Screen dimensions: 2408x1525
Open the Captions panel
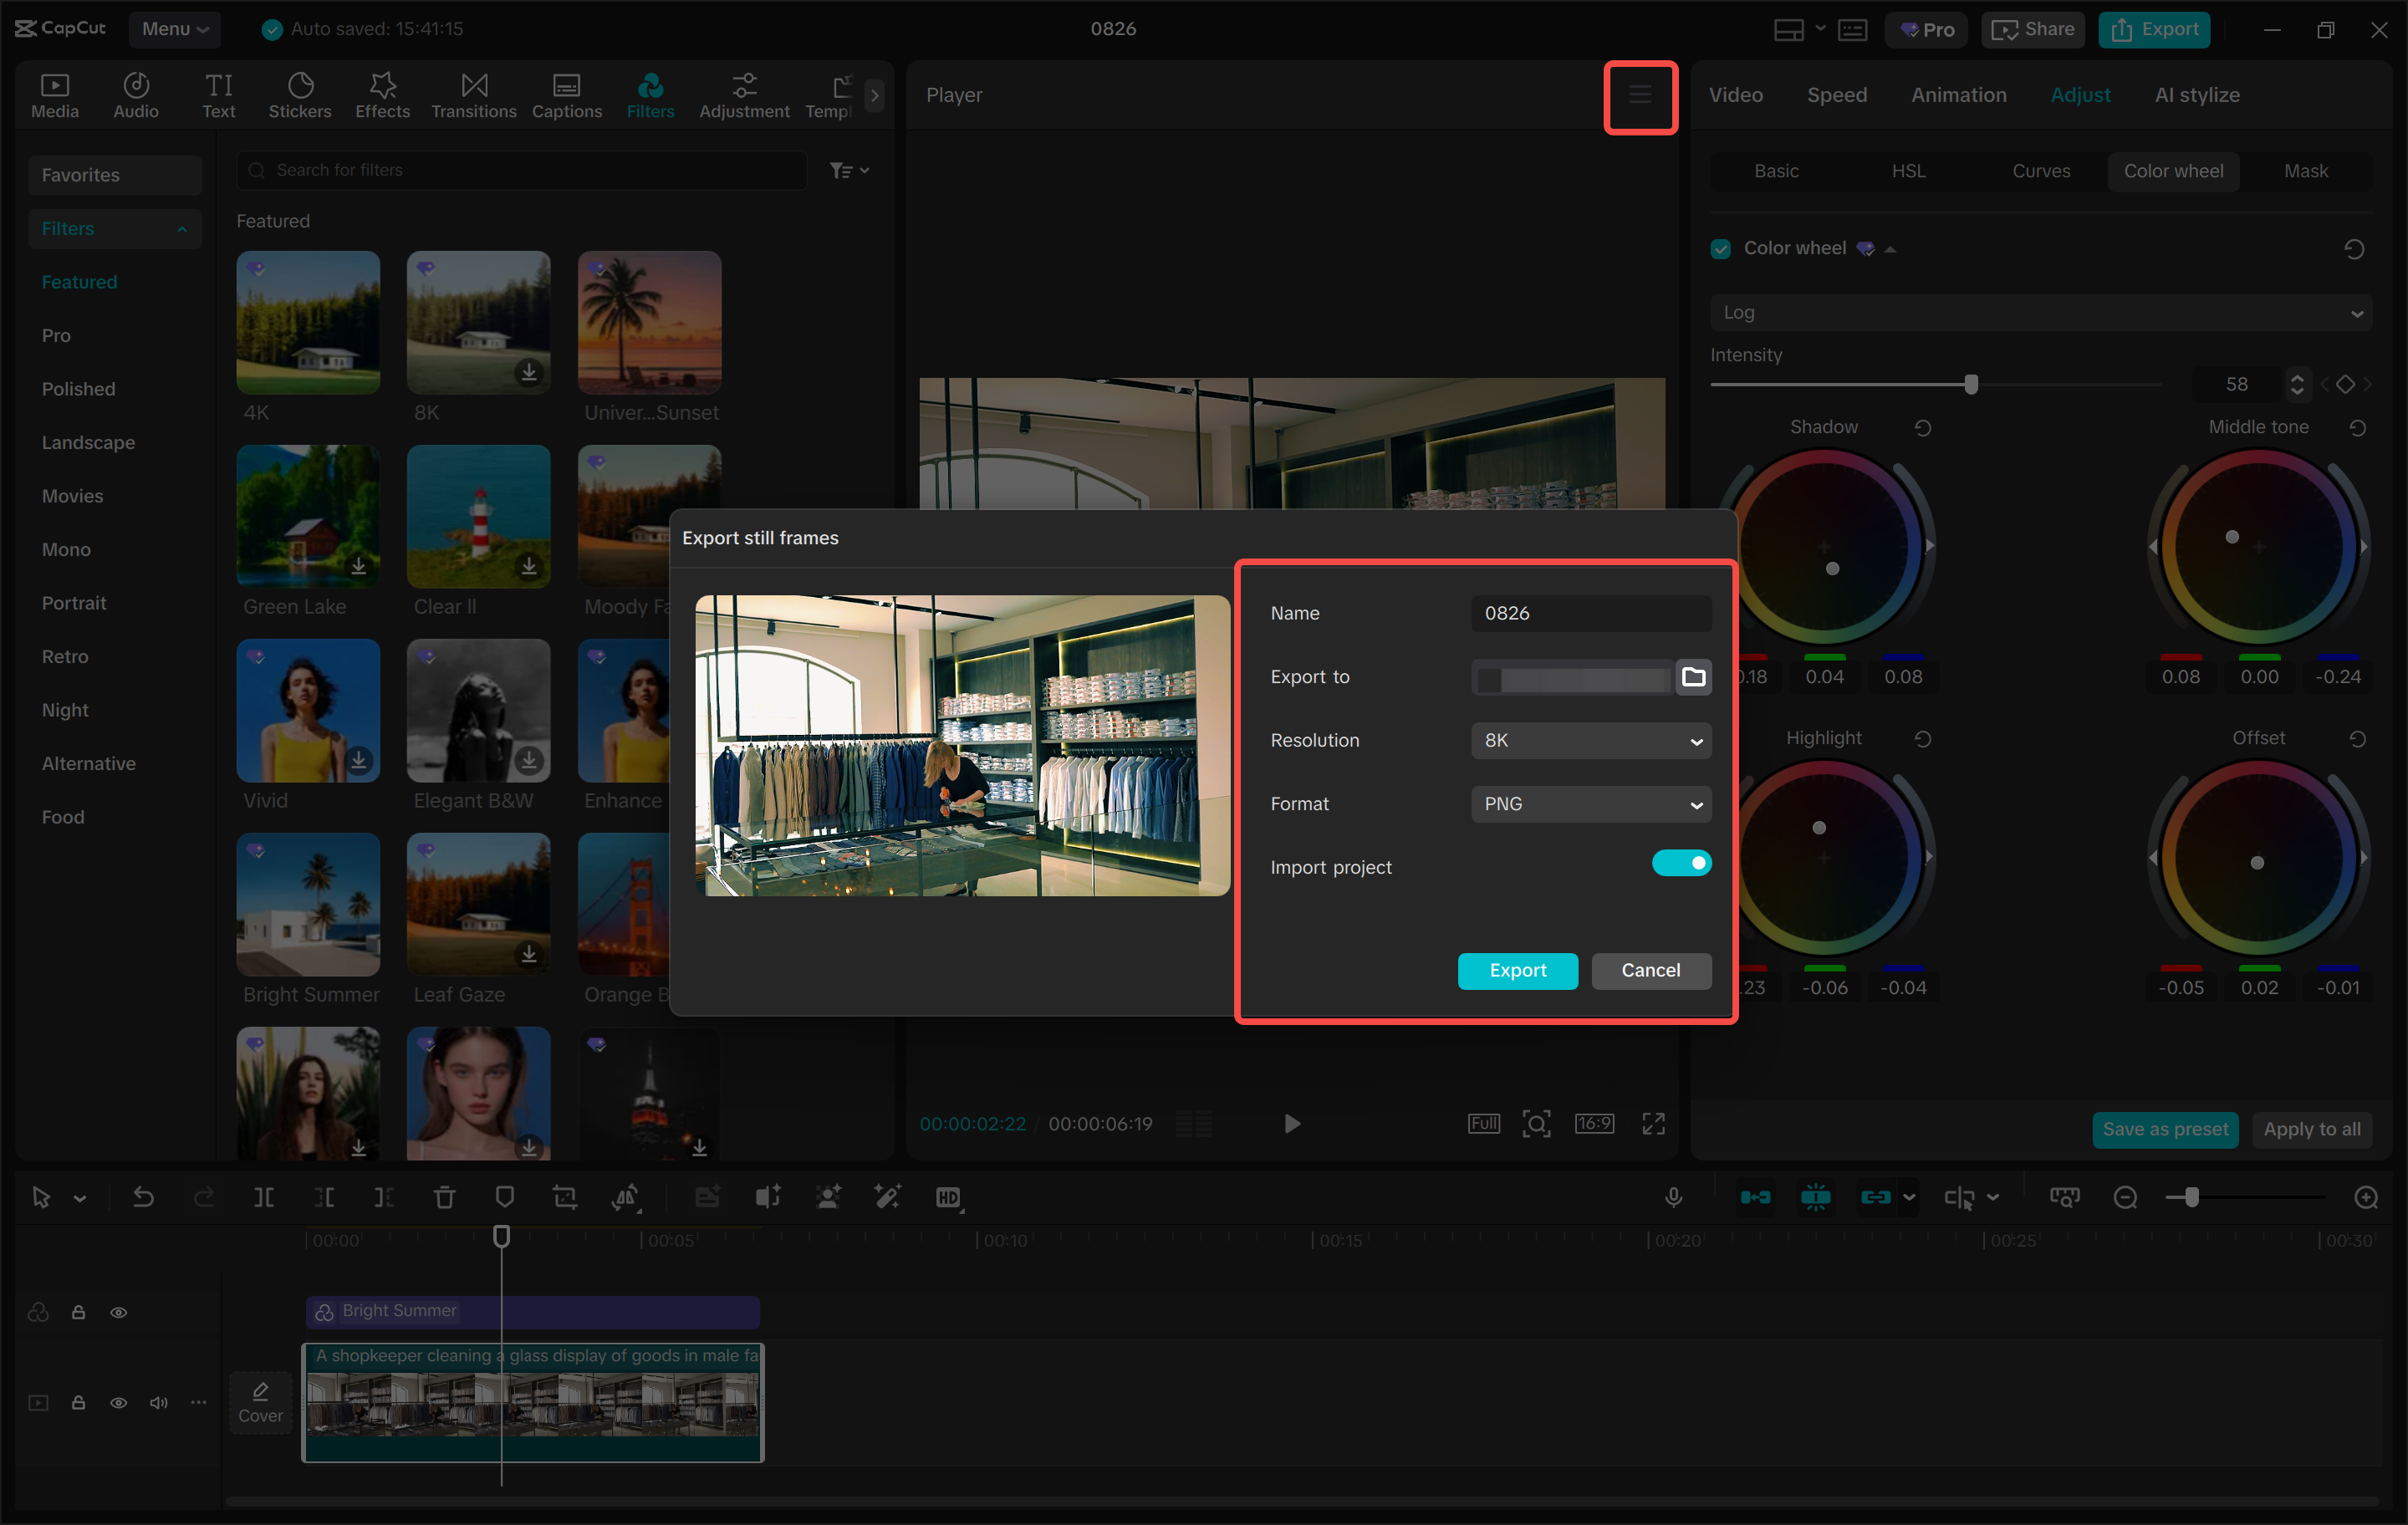566,95
